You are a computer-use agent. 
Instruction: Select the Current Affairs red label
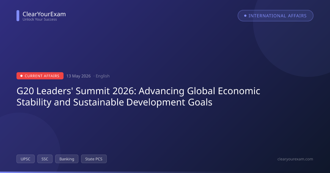[x=40, y=76]
